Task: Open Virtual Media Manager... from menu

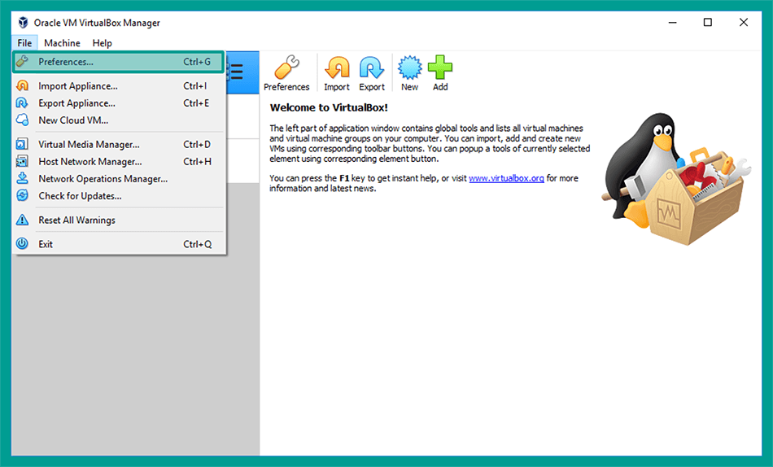Action: pos(118,144)
